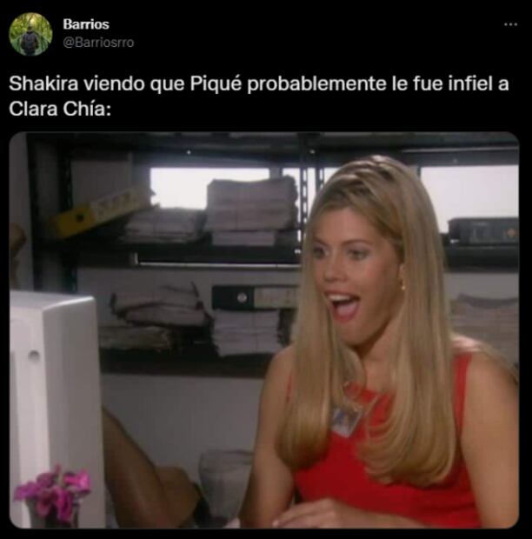This screenshot has width=532, height=539.
Task: Click the gold earring on the woman
Action: pyautogui.click(x=402, y=286)
